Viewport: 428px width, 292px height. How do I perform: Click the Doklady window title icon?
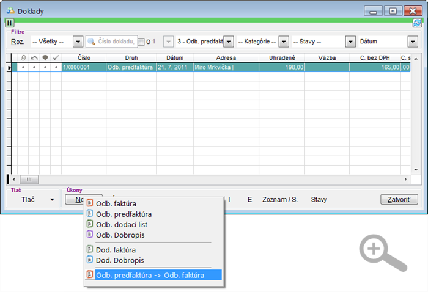click(x=10, y=11)
